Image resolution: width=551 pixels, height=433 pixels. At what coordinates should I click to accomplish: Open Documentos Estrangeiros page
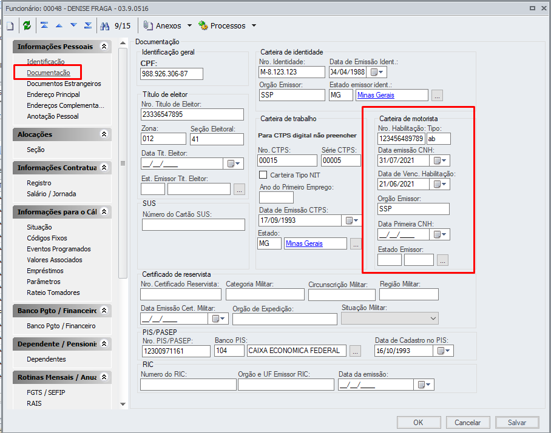click(64, 84)
